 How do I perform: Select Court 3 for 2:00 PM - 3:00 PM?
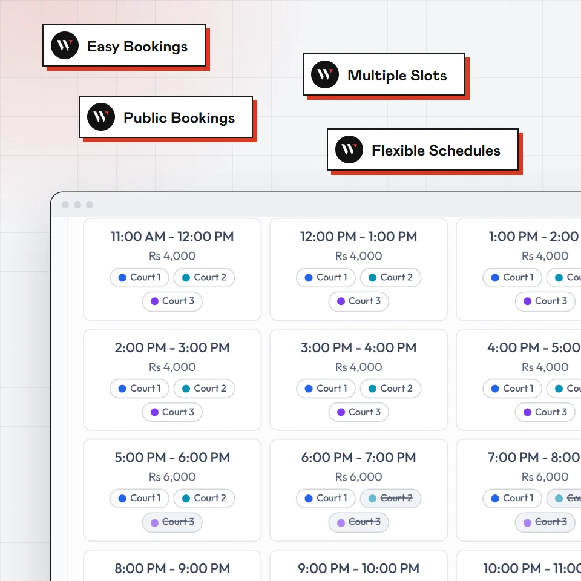[172, 412]
